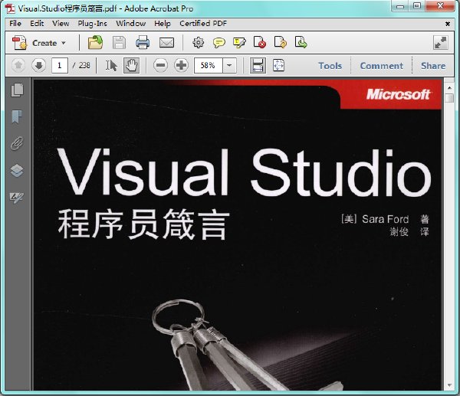460x396 pixels.
Task: Open the File menu
Action: (x=15, y=24)
